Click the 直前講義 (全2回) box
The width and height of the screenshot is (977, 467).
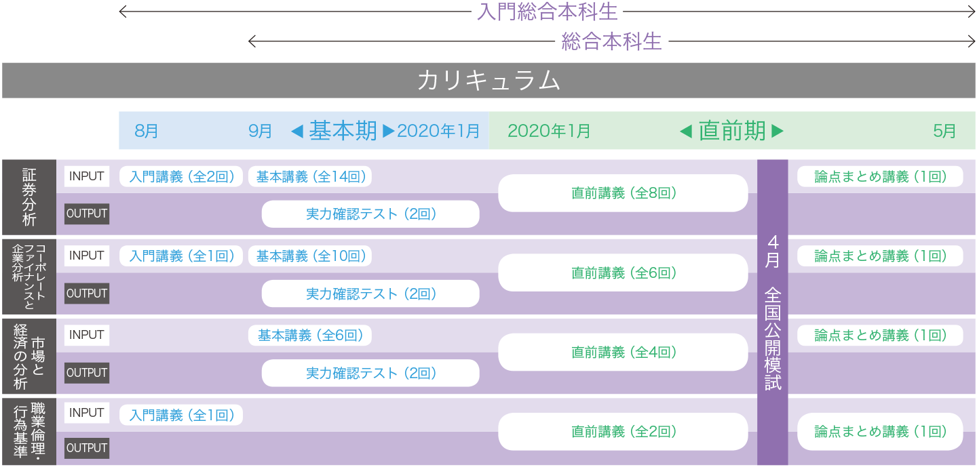click(x=623, y=432)
